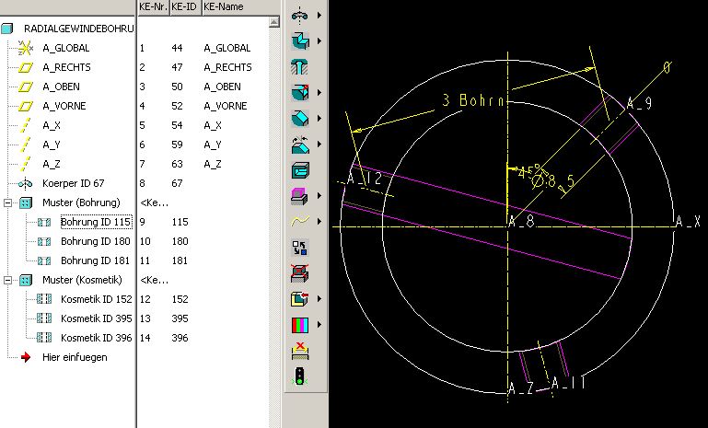Open flyout arrow beside the color stripes icon
The width and height of the screenshot is (708, 428).
pyautogui.click(x=319, y=325)
